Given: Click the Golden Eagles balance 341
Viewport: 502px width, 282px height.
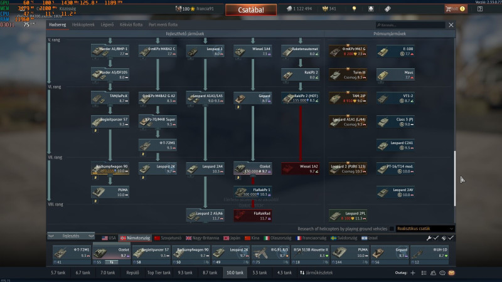Looking at the screenshot, I should tap(329, 9).
